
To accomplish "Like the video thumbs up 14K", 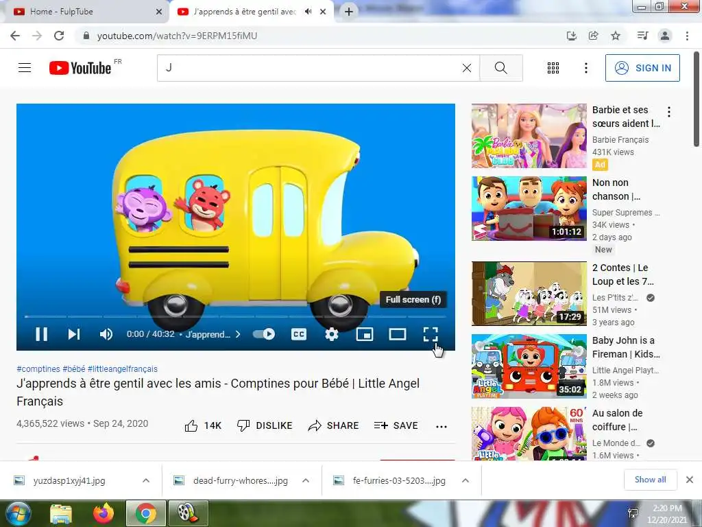I will [203, 425].
